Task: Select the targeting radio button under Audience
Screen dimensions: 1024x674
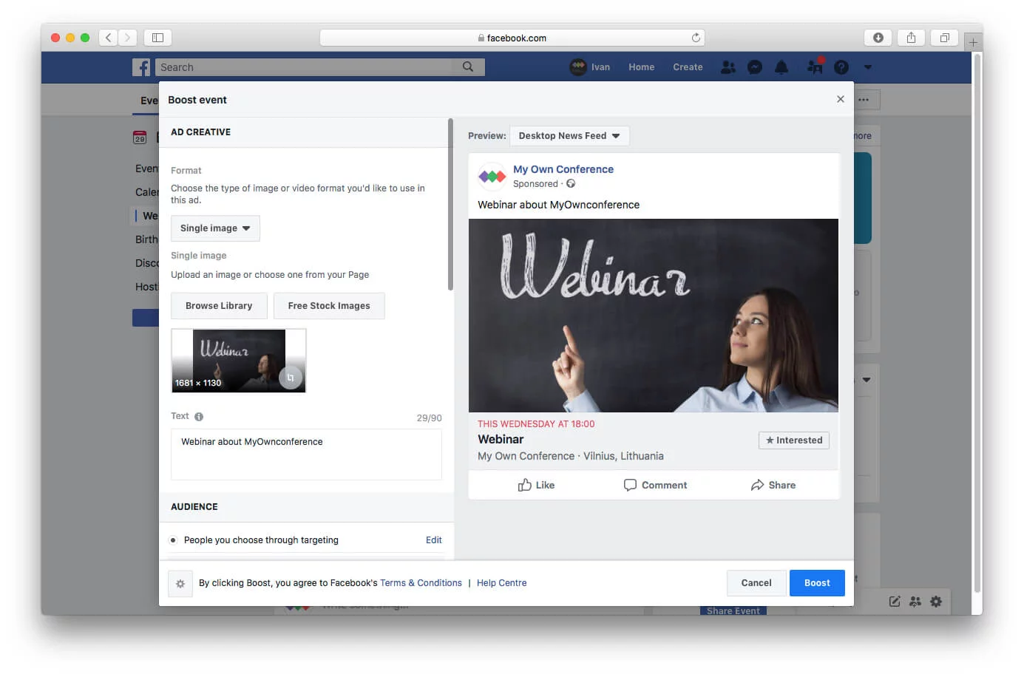Action: 172,539
